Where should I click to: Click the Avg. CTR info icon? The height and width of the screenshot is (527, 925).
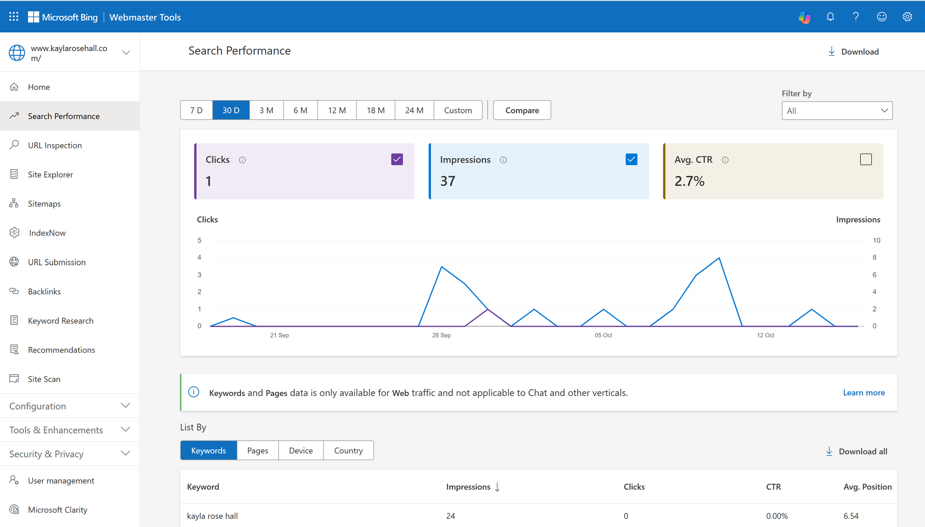pos(725,160)
